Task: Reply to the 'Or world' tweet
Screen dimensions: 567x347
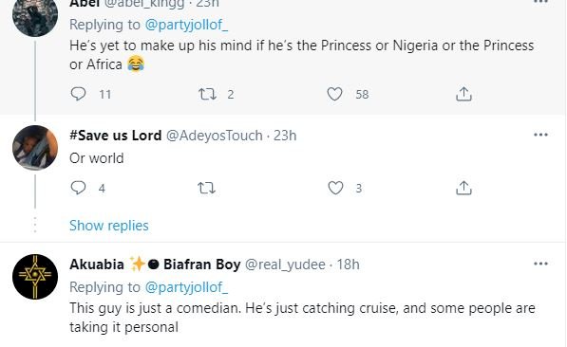Action: click(x=78, y=188)
